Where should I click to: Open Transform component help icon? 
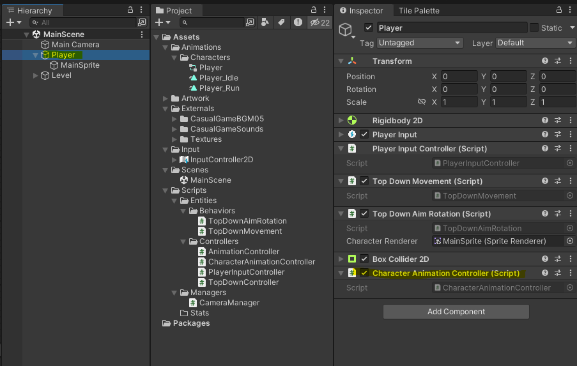(x=545, y=61)
